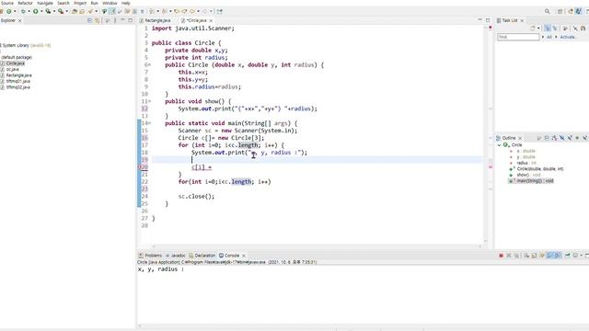
Task: Click the console input area
Action: pos(363,294)
